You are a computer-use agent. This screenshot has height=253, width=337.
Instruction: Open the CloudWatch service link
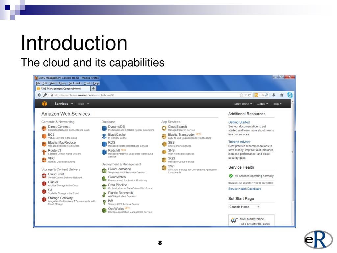117,177
